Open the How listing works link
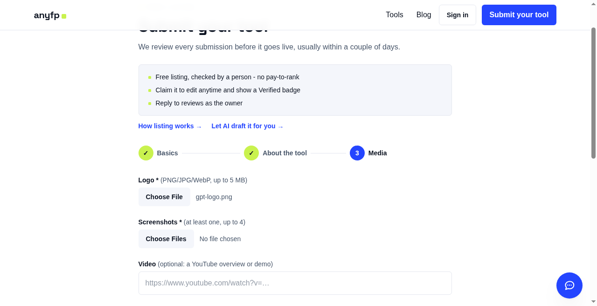The height and width of the screenshot is (306, 597). (170, 126)
